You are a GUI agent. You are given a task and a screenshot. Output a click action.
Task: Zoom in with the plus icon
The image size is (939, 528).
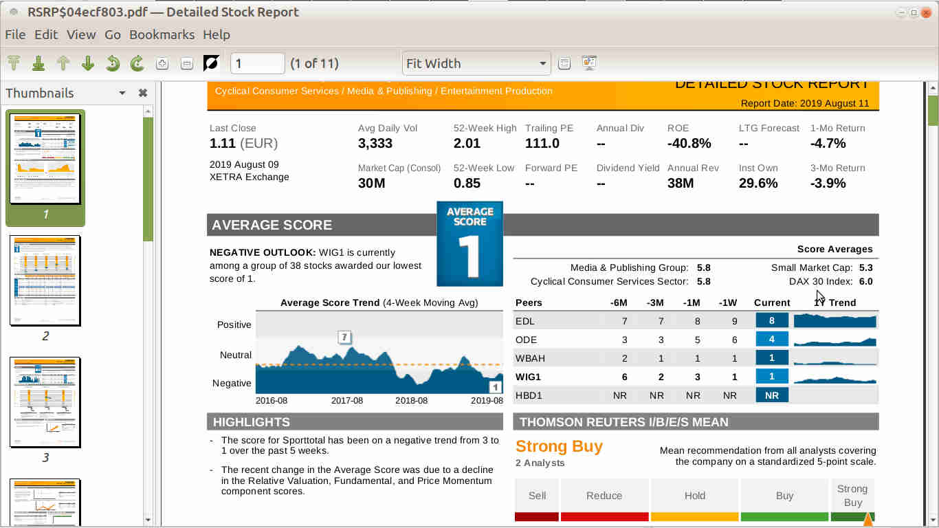(x=162, y=63)
